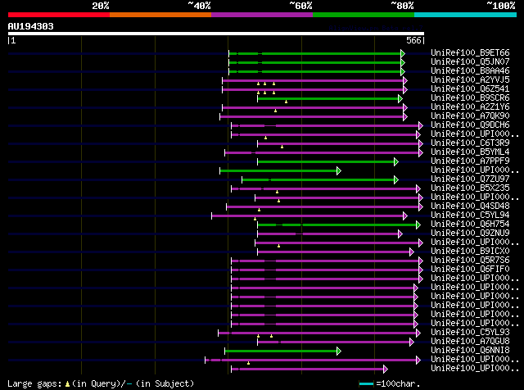
Task: Click the AU194303 query name
Action: [31, 26]
